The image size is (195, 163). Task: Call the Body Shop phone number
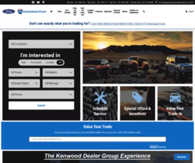(x=142, y=2)
